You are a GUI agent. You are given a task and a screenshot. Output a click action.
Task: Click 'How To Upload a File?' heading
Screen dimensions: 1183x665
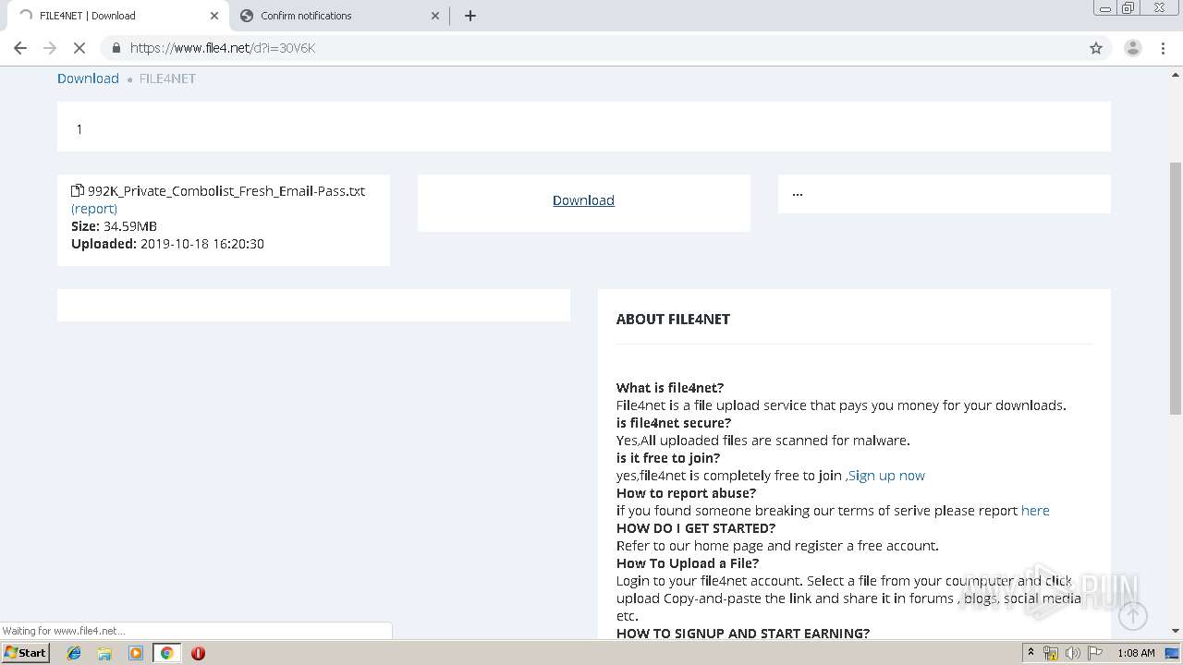(688, 563)
